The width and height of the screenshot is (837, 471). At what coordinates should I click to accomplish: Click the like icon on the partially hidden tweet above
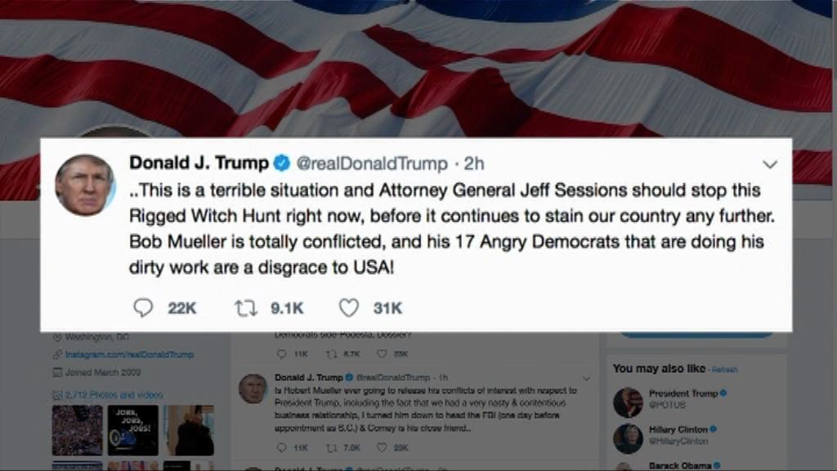[382, 353]
